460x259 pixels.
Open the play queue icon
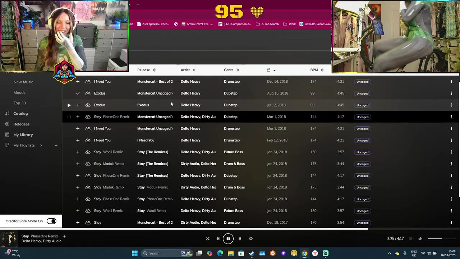(410, 239)
